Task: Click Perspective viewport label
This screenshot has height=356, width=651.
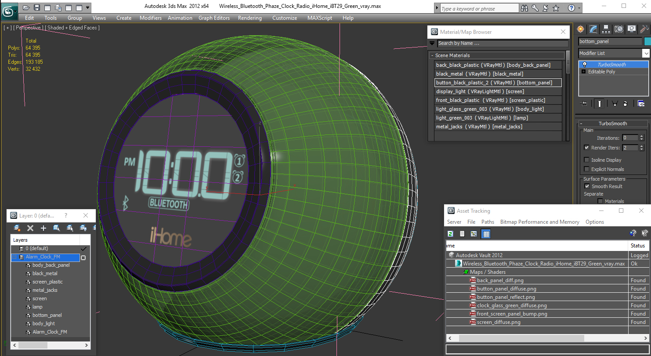Action: point(29,28)
